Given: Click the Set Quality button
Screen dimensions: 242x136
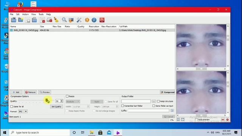Looking at the screenshot, I should point(56,107).
